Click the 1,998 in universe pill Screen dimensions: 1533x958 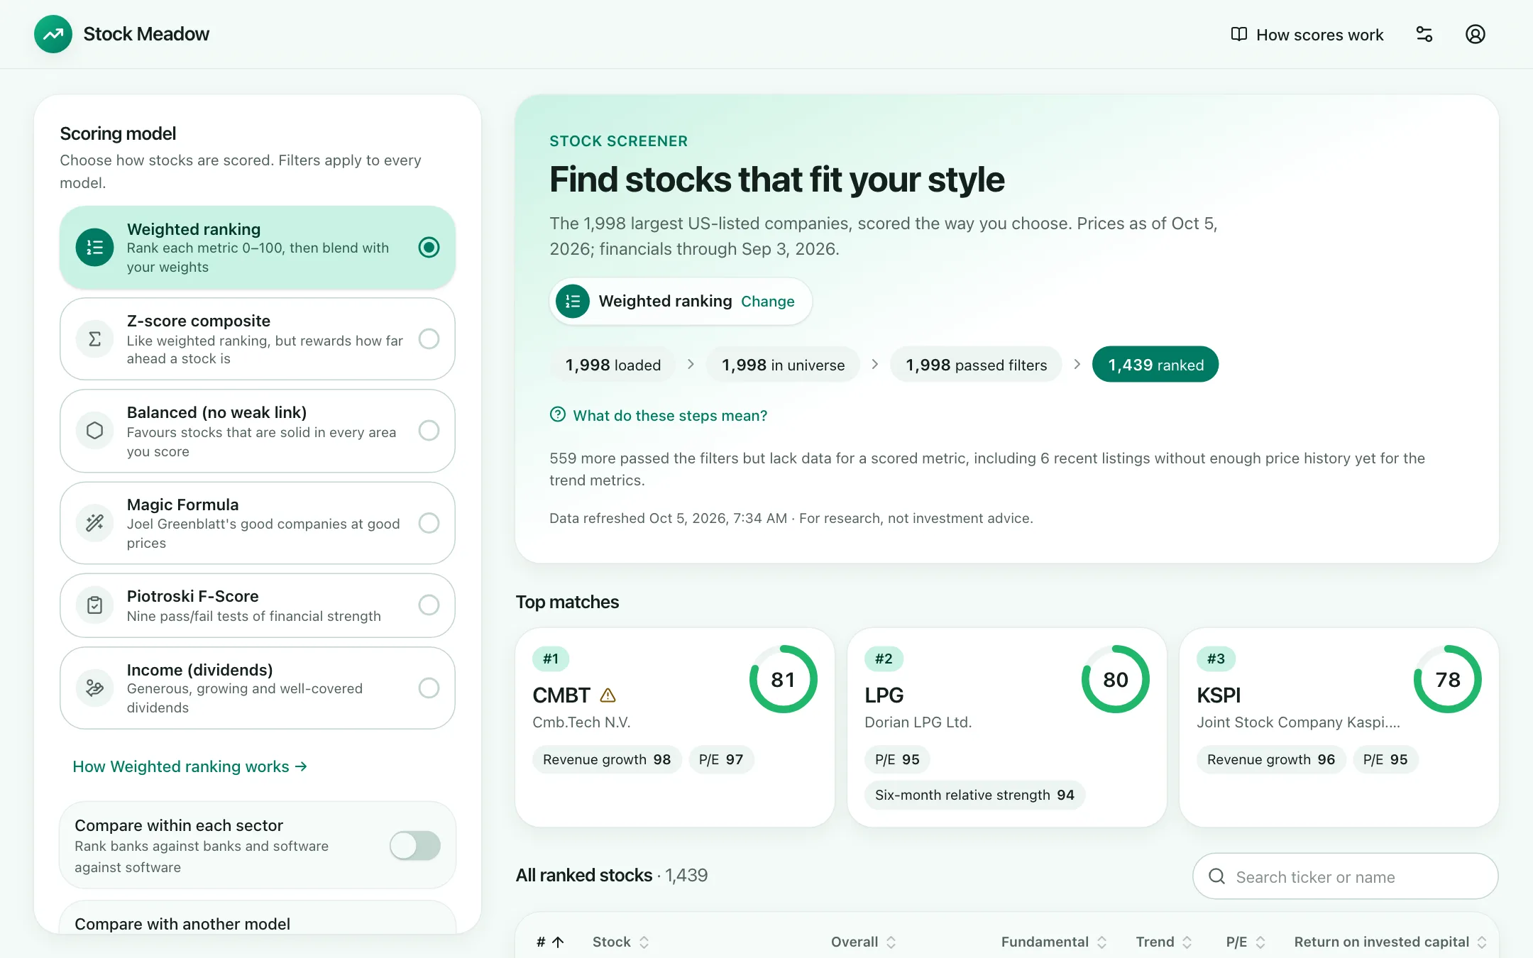[783, 365]
